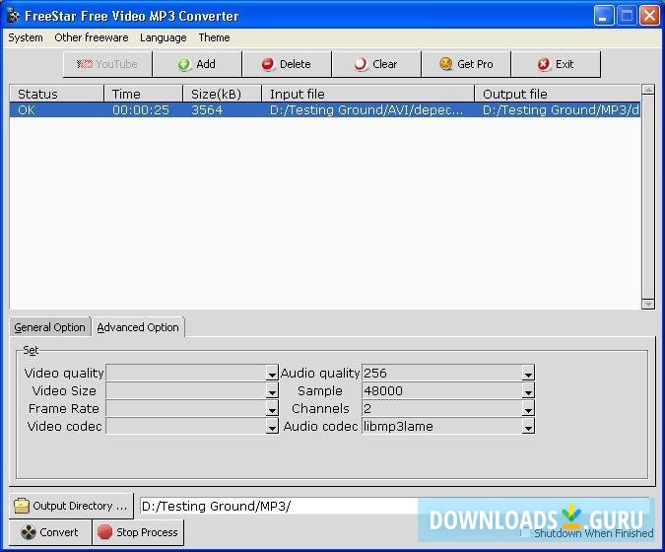The image size is (665, 552).
Task: Clear the conversion list
Action: click(x=376, y=64)
